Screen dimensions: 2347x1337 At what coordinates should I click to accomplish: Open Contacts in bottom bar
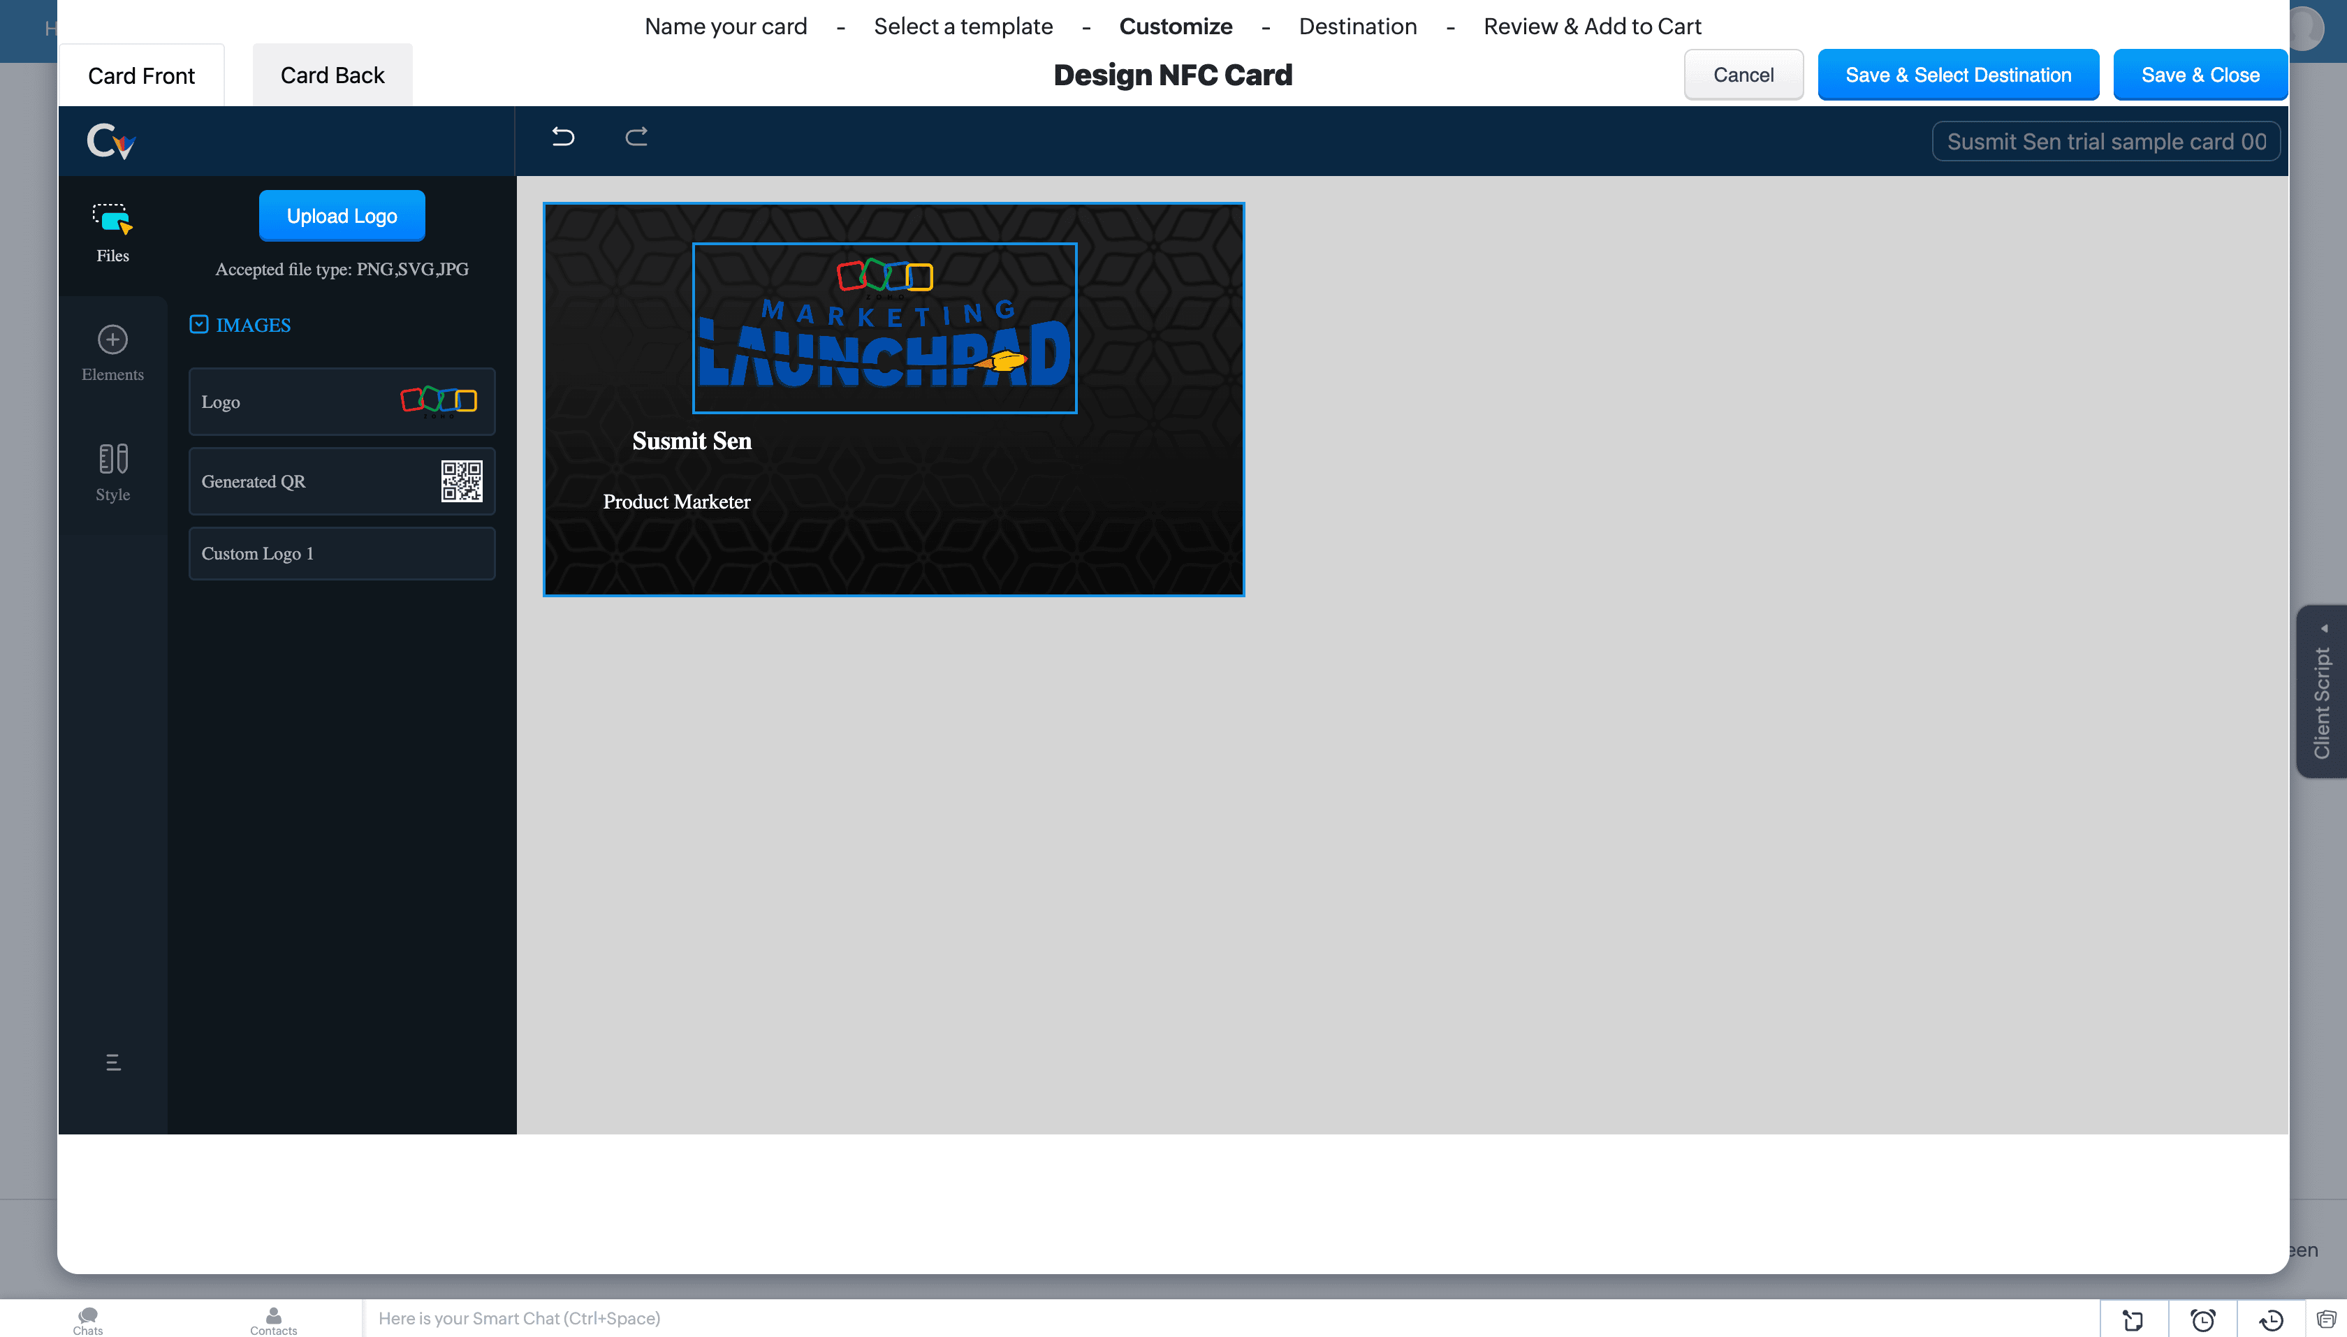click(x=274, y=1320)
